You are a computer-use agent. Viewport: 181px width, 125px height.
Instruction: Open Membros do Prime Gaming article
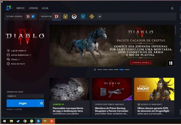(111, 111)
